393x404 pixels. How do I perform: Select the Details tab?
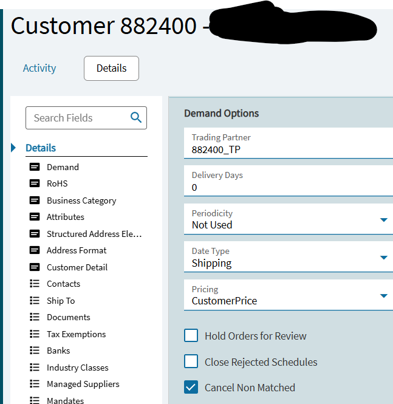(x=111, y=68)
